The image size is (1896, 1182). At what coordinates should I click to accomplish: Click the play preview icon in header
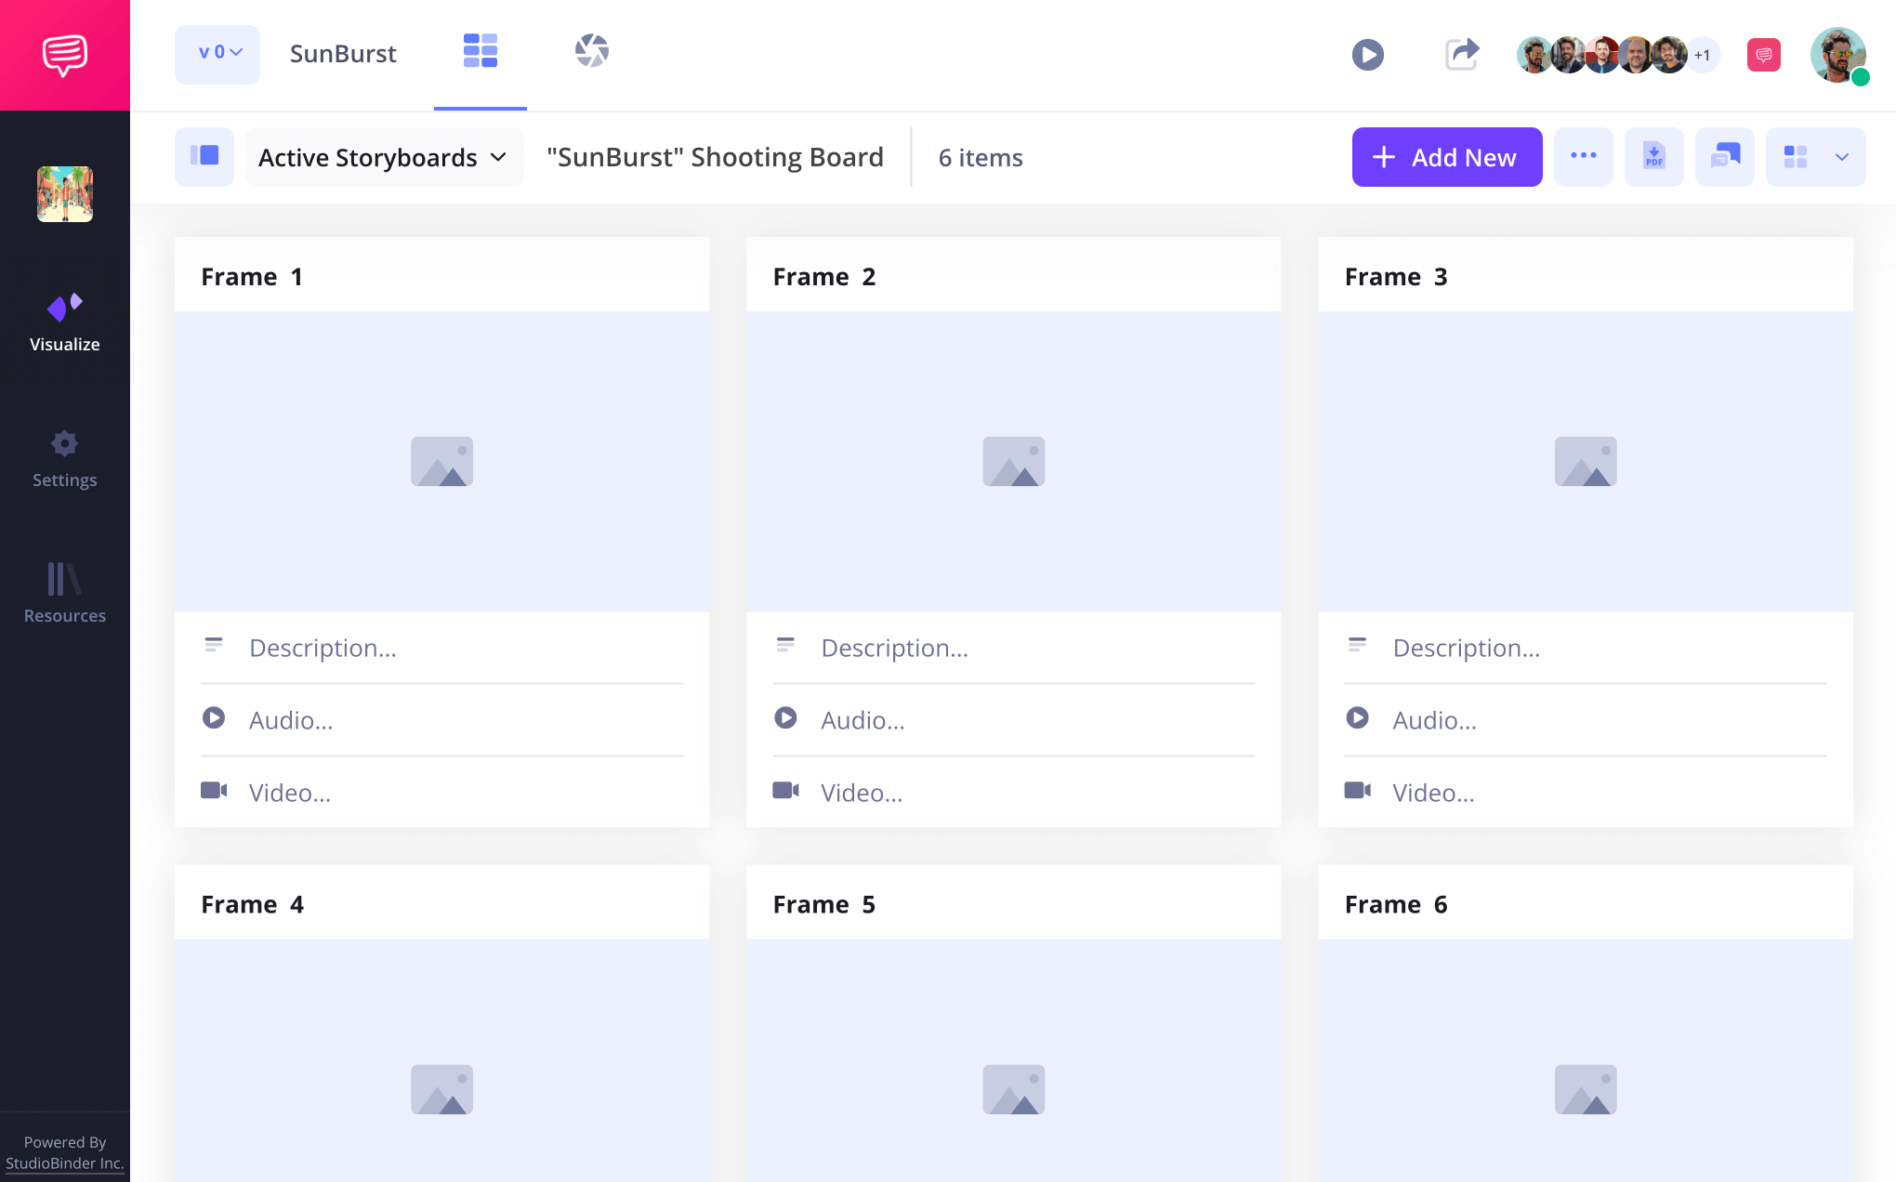(x=1367, y=55)
